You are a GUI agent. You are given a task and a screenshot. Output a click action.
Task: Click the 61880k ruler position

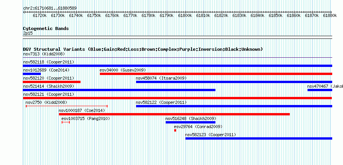[x=330, y=15]
